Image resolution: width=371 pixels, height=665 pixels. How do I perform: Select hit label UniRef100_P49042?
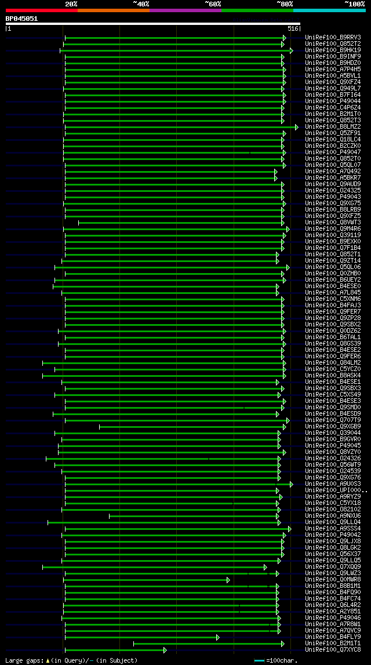(333, 535)
